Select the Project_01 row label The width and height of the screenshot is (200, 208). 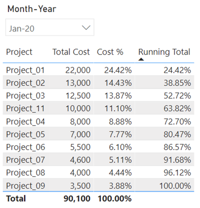point(25,70)
